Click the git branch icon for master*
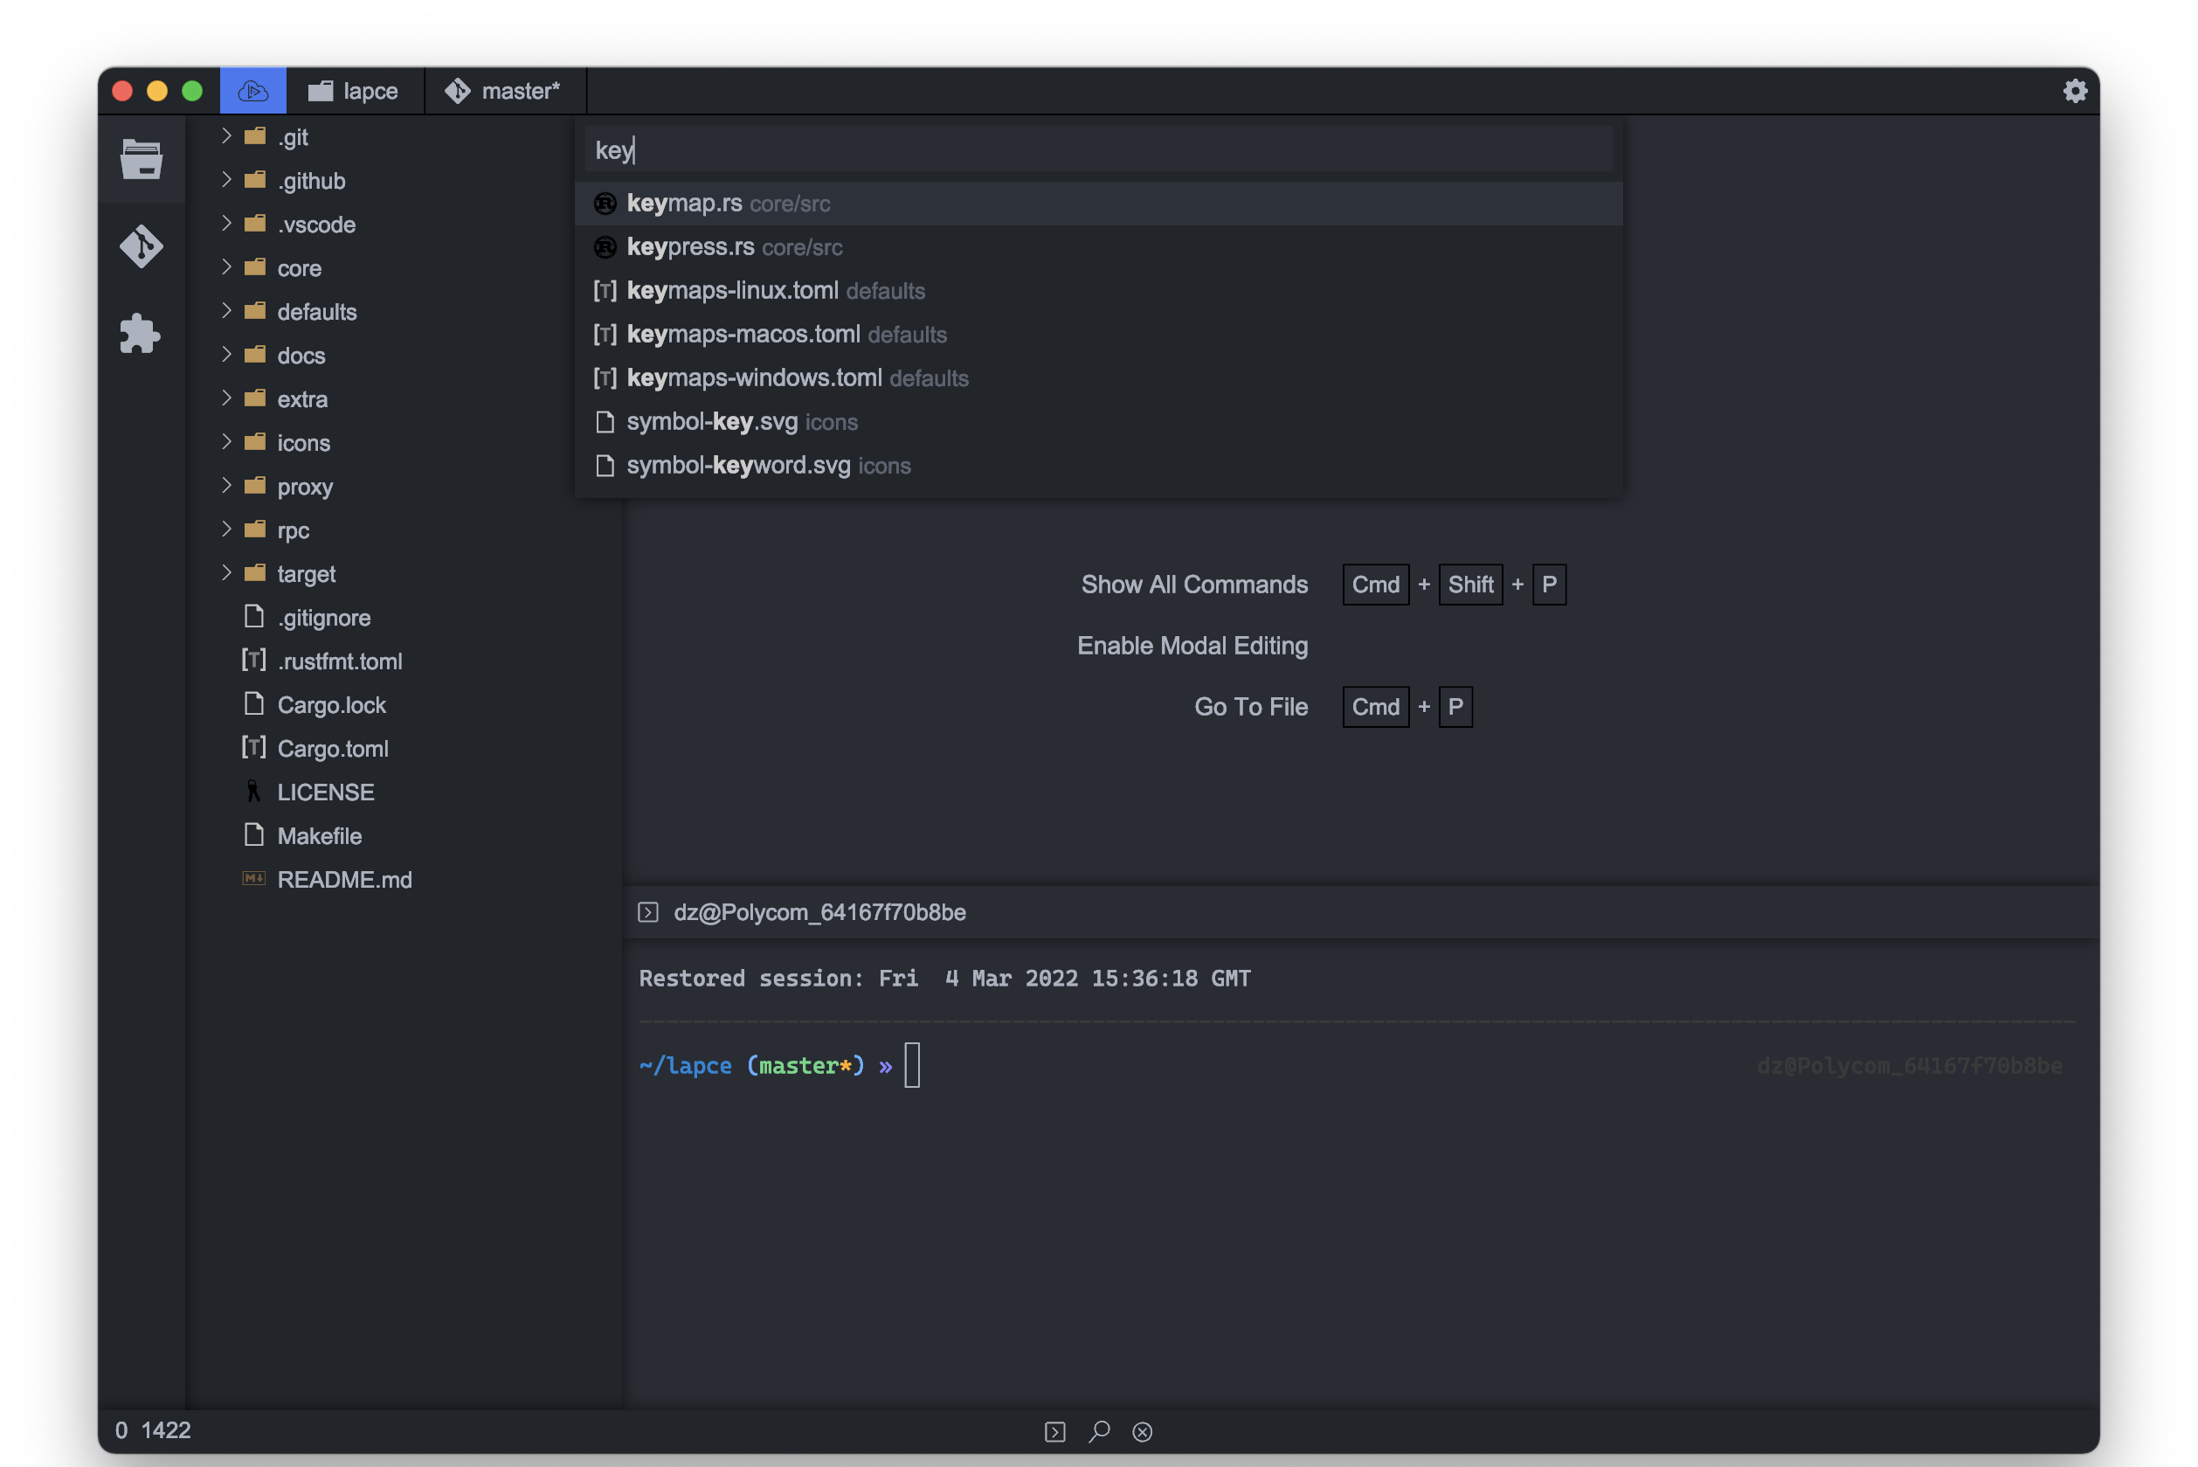 coord(458,91)
